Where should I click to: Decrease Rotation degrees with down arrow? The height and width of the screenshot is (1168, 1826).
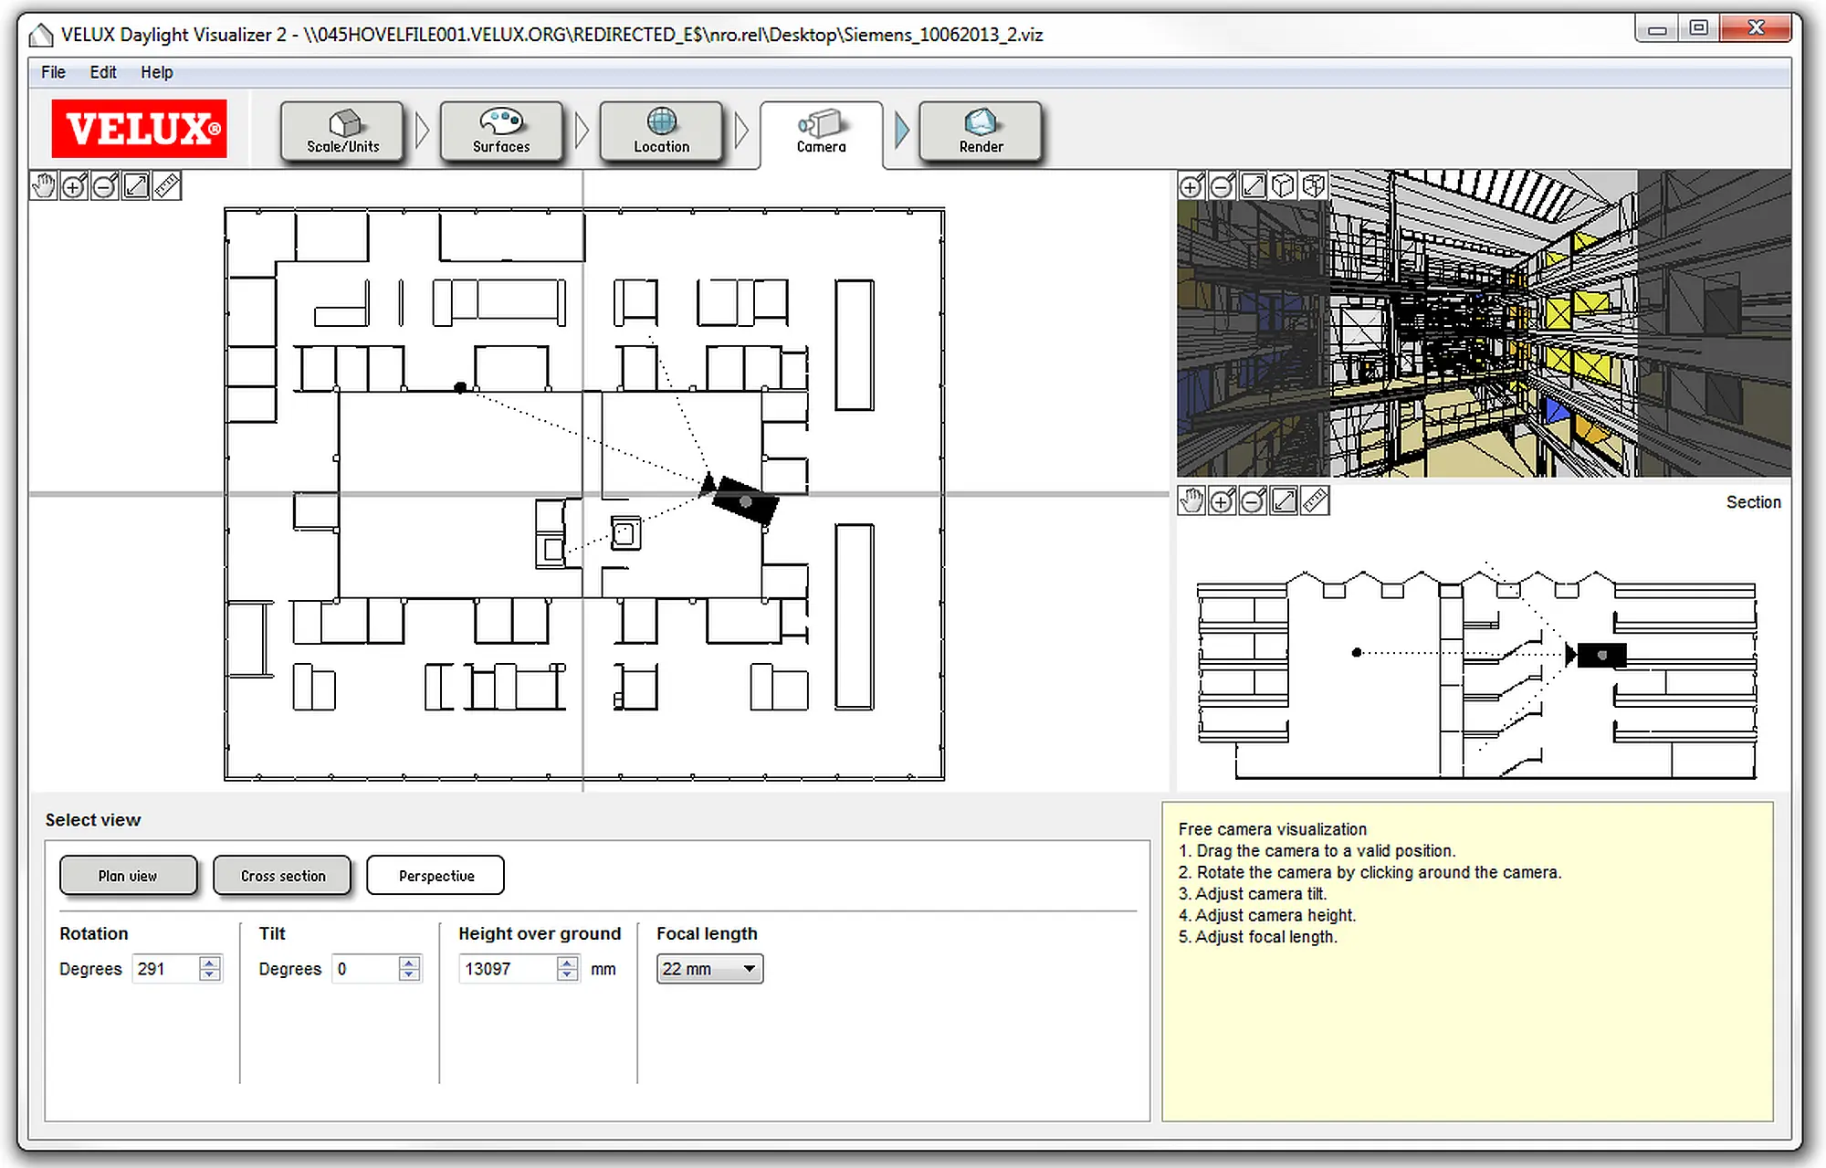pyautogui.click(x=210, y=974)
